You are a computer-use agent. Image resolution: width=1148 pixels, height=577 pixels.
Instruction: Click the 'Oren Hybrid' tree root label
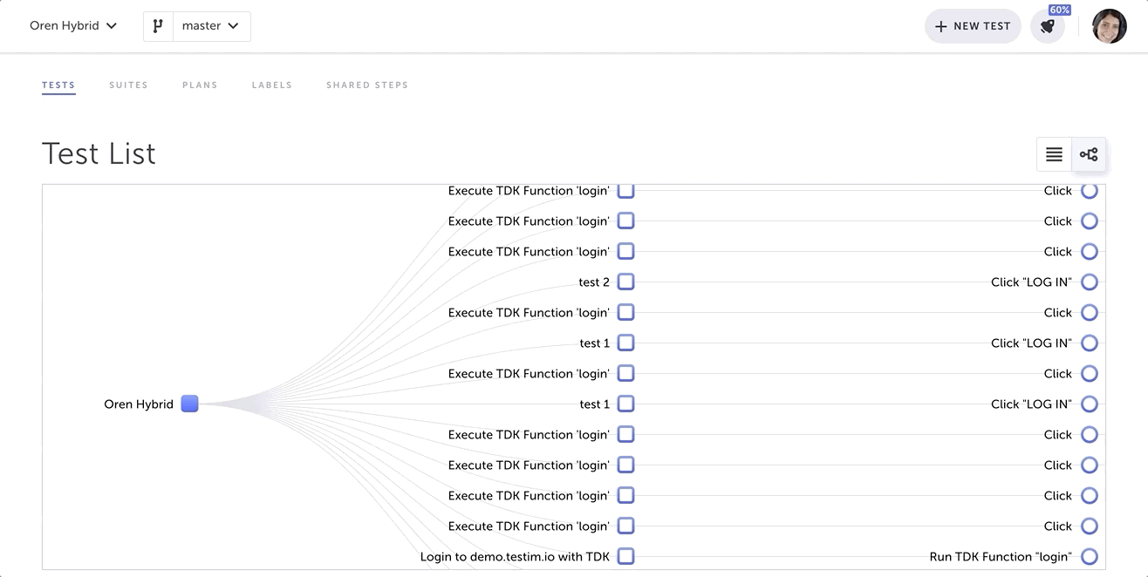click(139, 404)
